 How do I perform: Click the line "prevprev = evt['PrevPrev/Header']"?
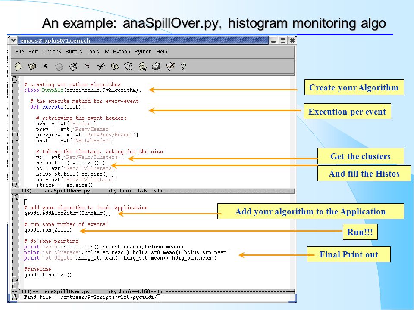(x=87, y=135)
